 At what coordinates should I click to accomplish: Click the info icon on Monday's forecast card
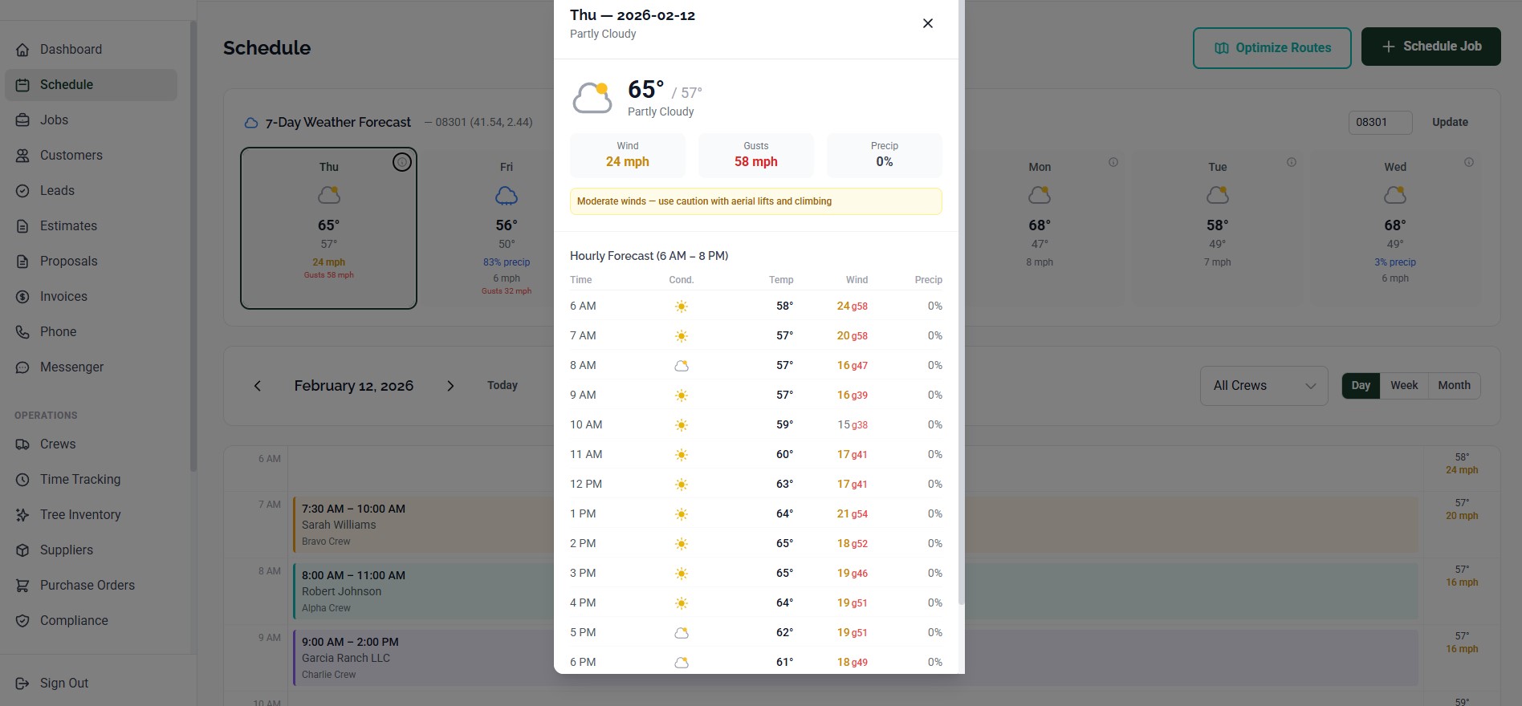point(1114,161)
